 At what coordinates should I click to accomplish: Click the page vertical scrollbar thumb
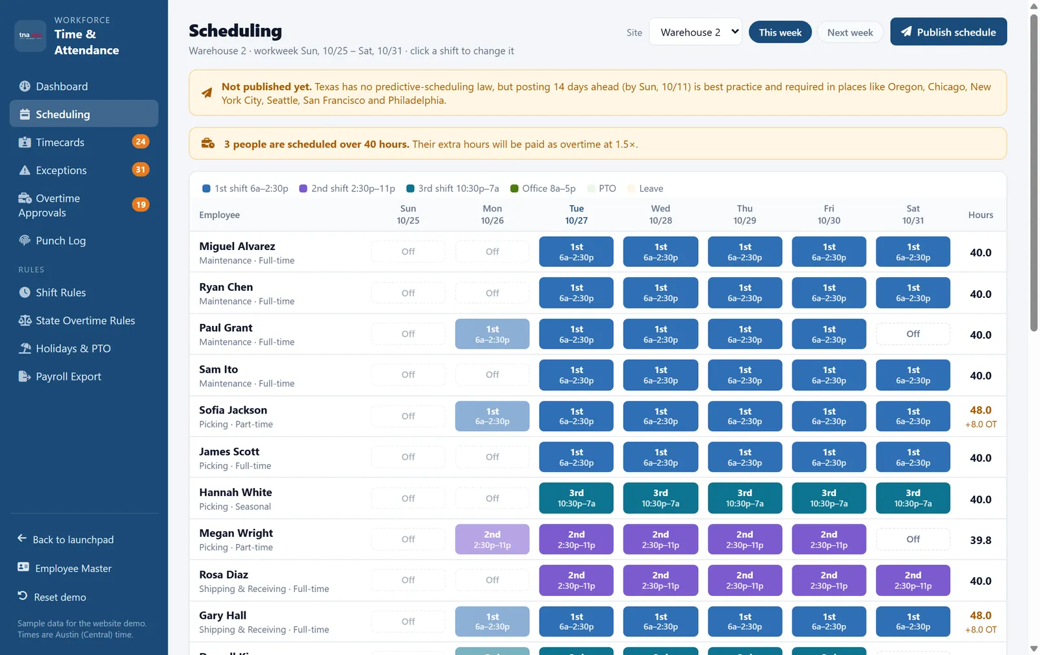coord(1033,172)
